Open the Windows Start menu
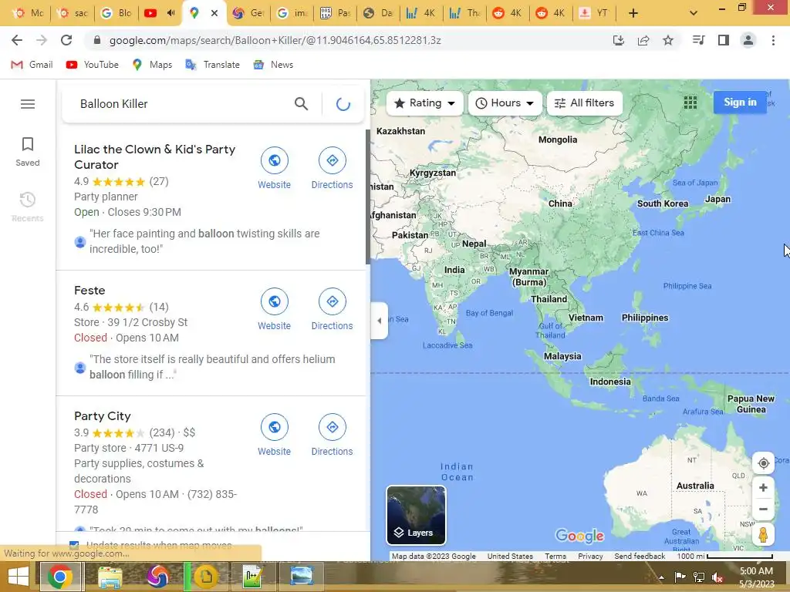This screenshot has height=592, width=790. pos(19,577)
